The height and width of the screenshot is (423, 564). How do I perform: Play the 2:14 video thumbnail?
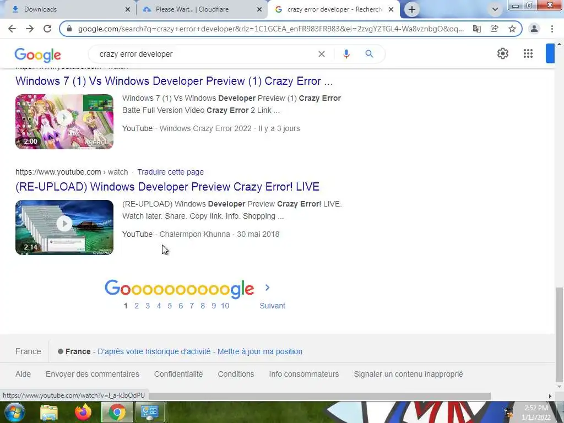[64, 227]
